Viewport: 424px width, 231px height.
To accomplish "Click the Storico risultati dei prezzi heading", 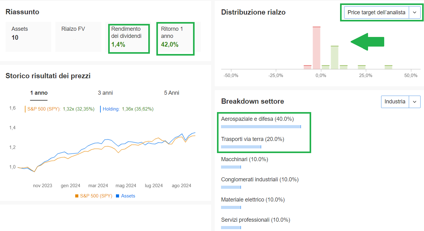I will [48, 76].
